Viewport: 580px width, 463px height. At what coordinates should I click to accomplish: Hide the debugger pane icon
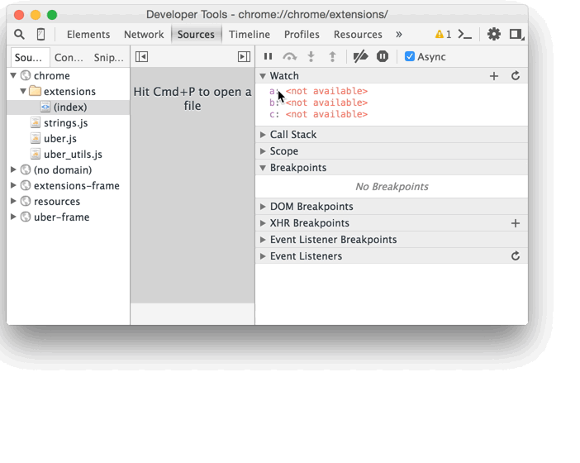pyautogui.click(x=244, y=56)
